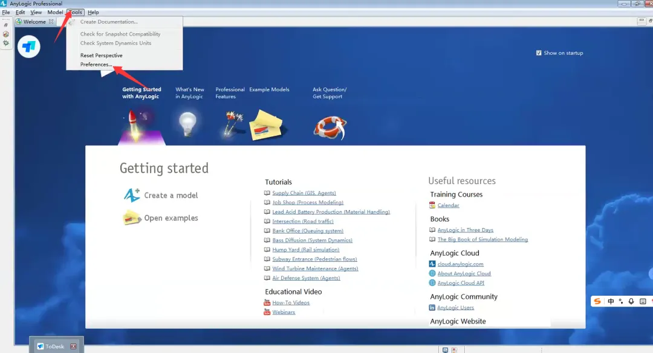
Task: Close the ToDesk taskbar item
Action: pyautogui.click(x=73, y=346)
